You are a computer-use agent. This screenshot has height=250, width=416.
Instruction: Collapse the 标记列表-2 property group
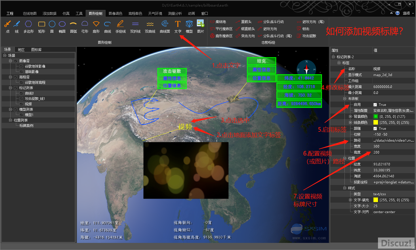click(x=333, y=57)
